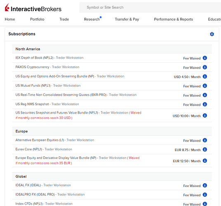The image size is (221, 206).
Task: Click US Equity and Options Add-On Streaming Bundle name
Action: pyautogui.click(x=55, y=76)
